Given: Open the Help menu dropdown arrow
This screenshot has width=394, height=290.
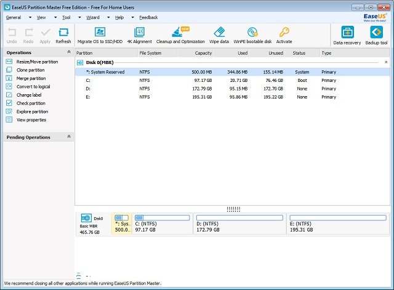Looking at the screenshot, I should [133, 17].
